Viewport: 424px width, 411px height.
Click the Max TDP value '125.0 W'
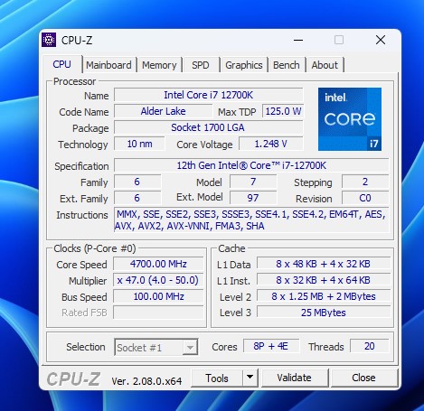pyautogui.click(x=283, y=111)
